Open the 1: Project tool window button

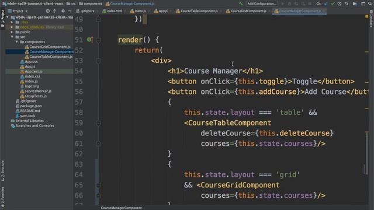tap(2, 18)
